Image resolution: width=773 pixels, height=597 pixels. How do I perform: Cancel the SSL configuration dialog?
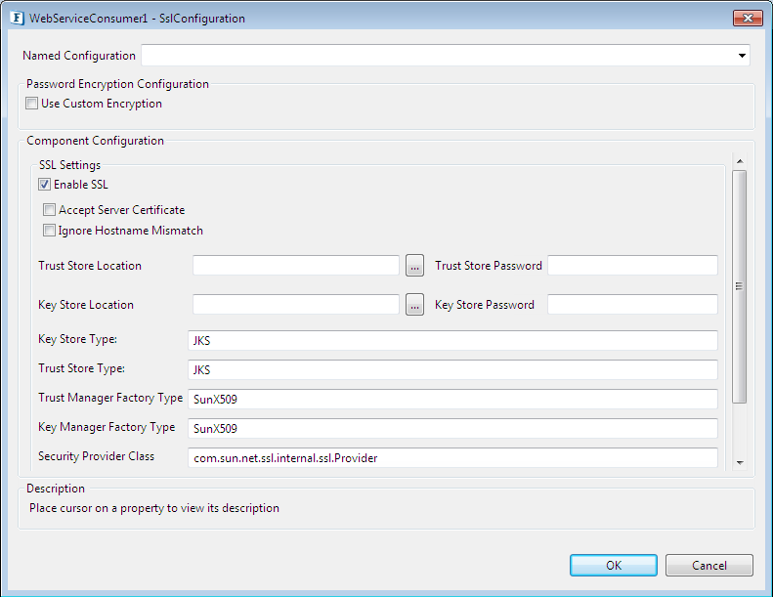tap(709, 565)
